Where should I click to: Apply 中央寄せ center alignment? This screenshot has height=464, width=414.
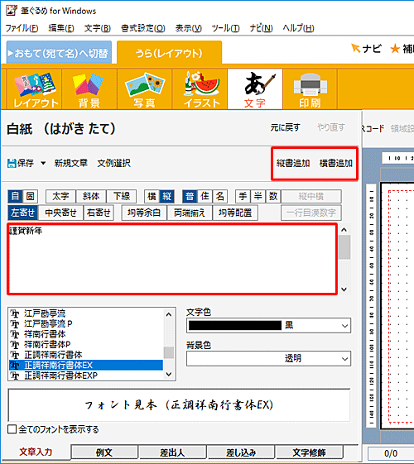(60, 213)
